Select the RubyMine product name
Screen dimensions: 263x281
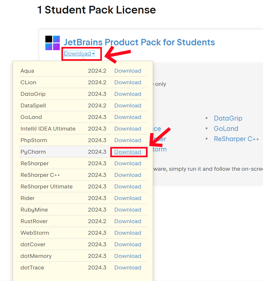(x=34, y=210)
